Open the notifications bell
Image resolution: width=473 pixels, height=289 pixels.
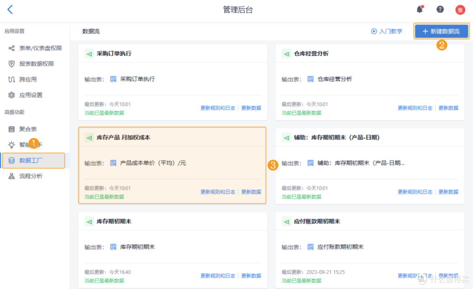click(x=420, y=9)
